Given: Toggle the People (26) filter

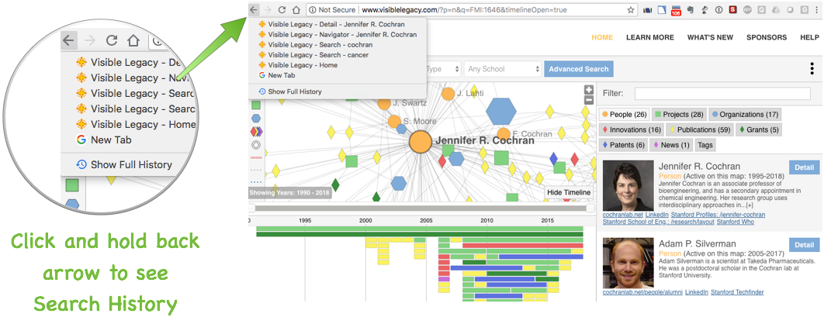Looking at the screenshot, I should tap(625, 115).
